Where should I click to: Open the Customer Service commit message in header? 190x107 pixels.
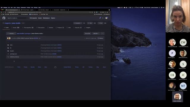[x=25, y=38]
